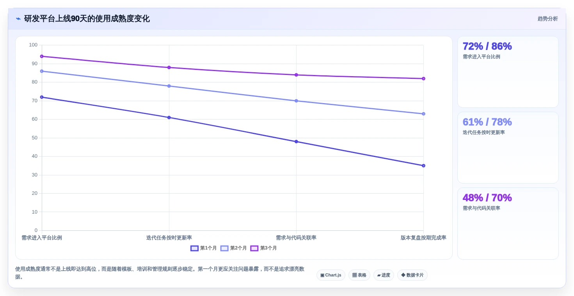Image resolution: width=574 pixels, height=296 pixels.
Task: Click the 需求进入平台比例 caption in first card
Action: 482,57
